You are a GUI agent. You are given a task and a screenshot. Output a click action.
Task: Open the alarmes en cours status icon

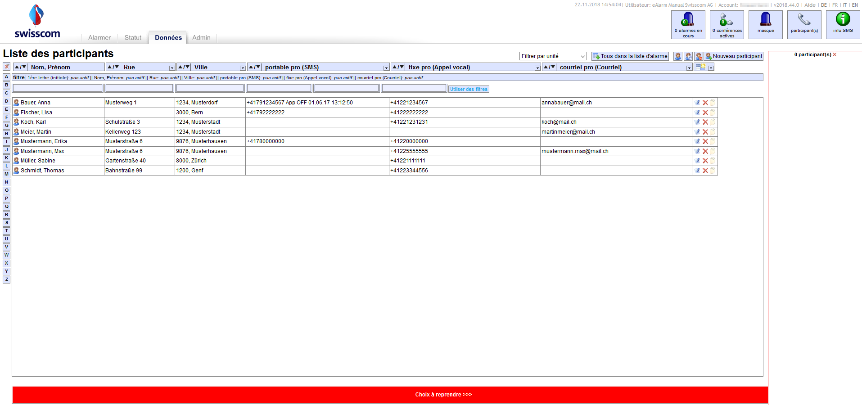tap(688, 24)
